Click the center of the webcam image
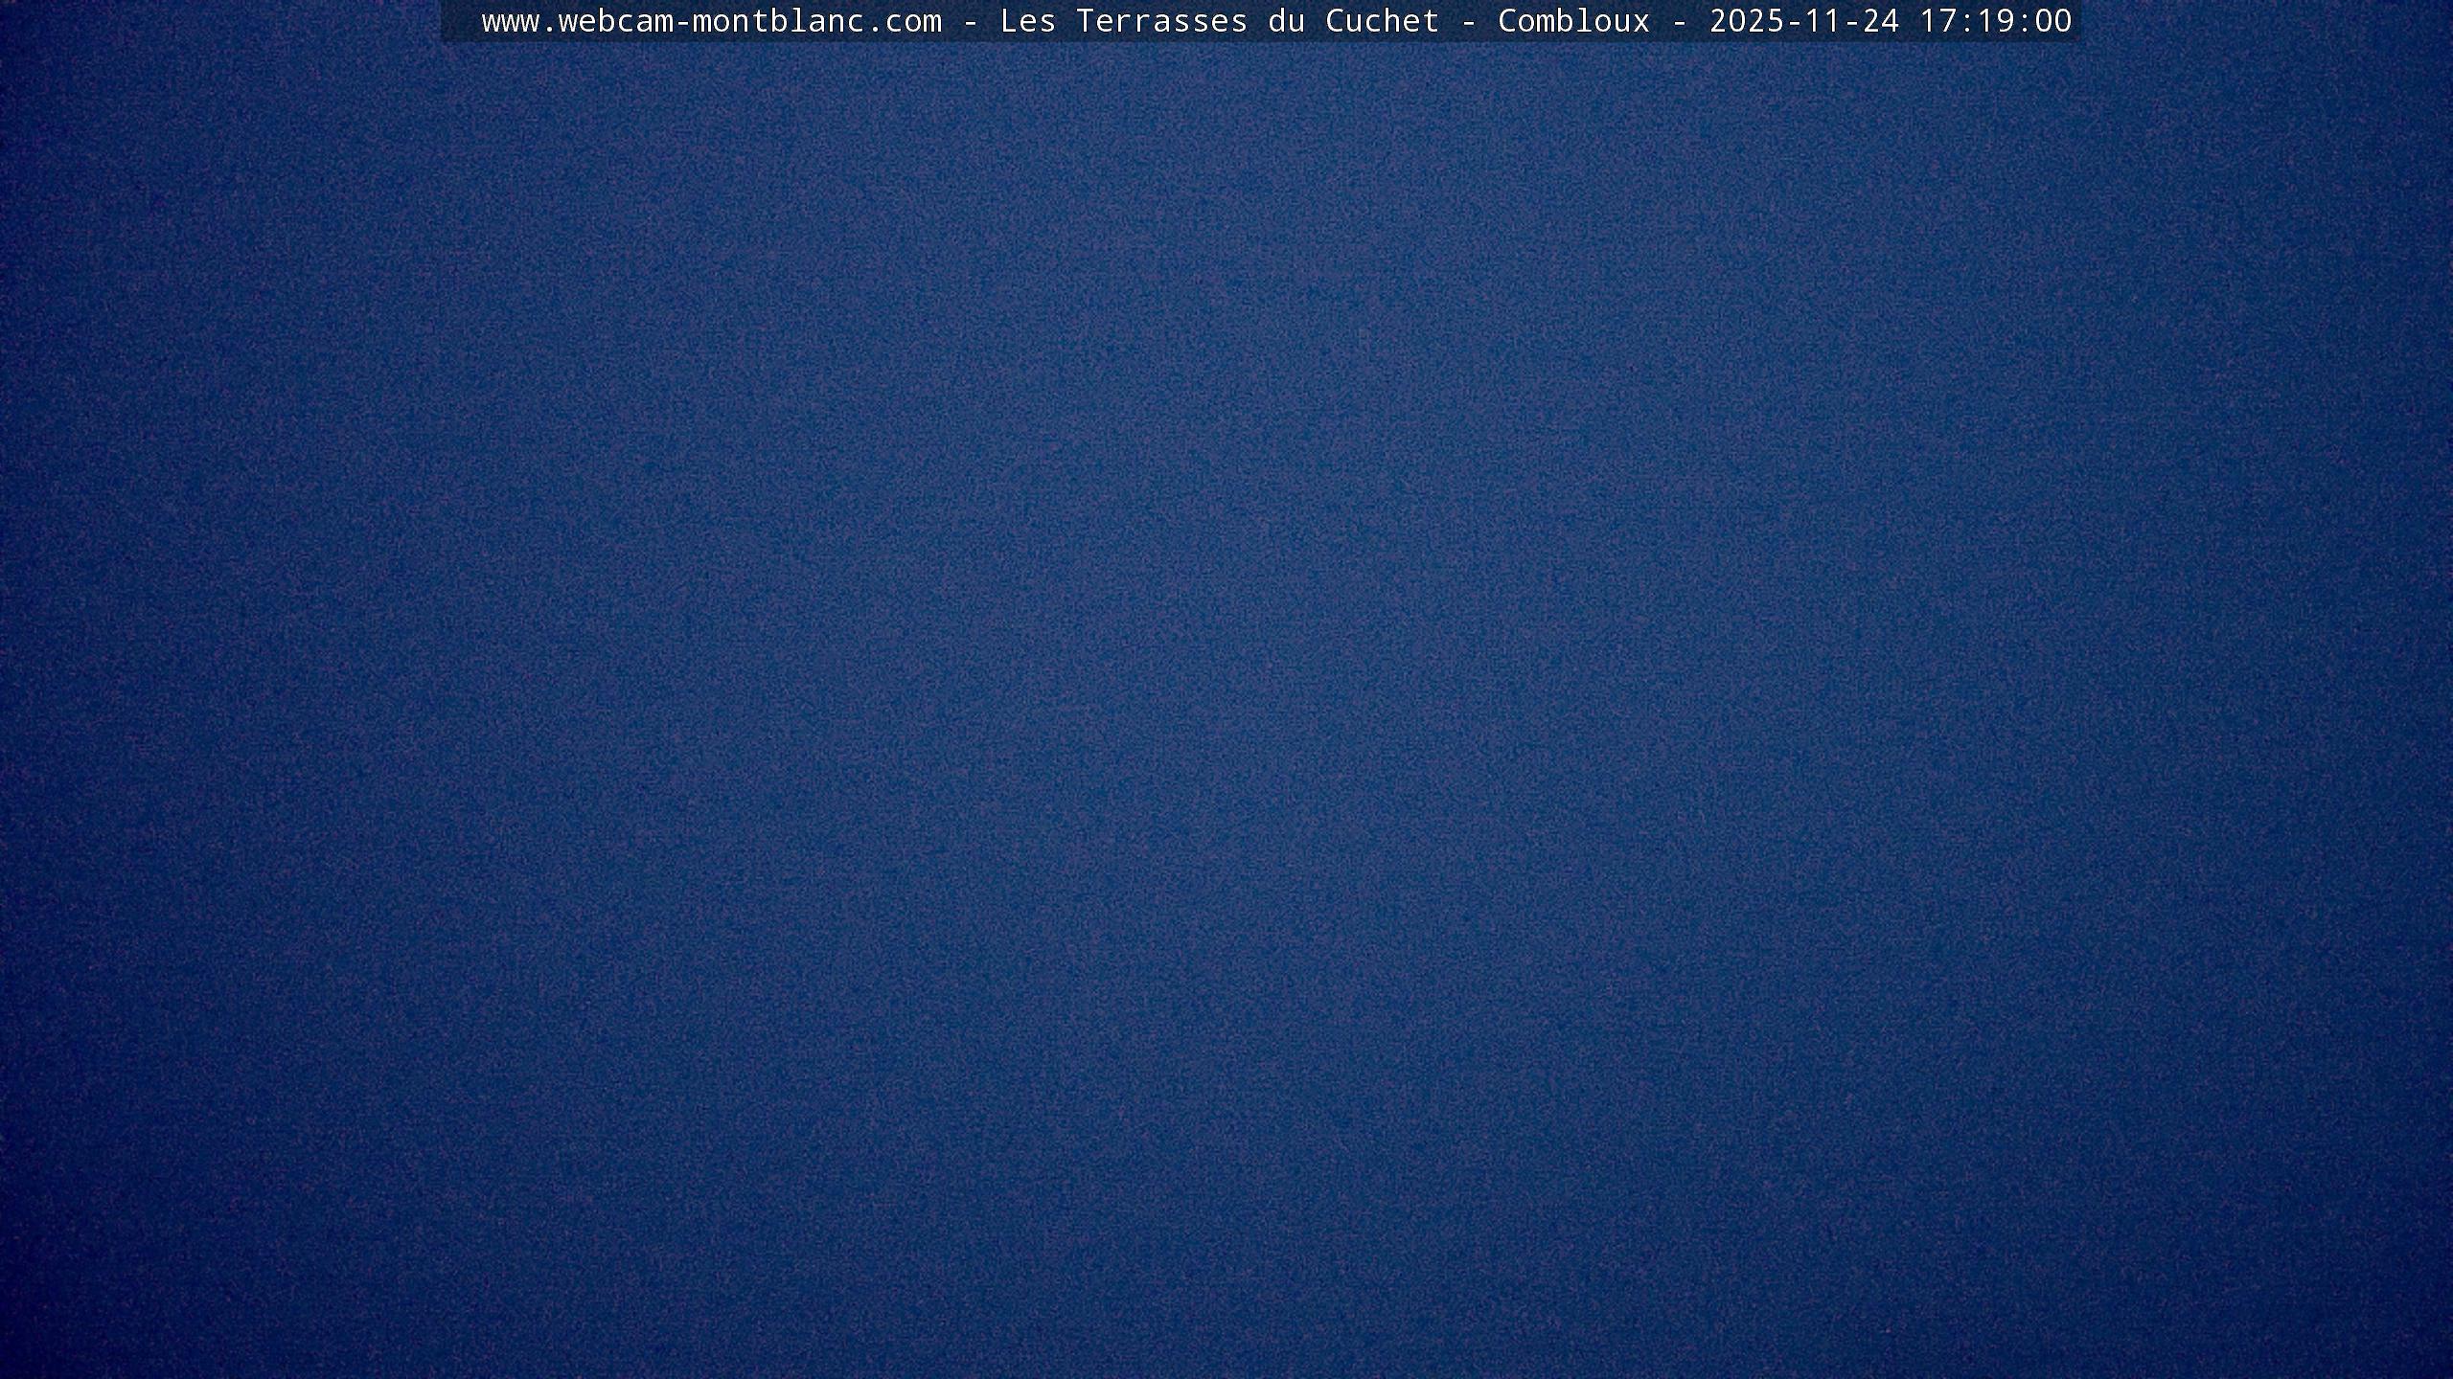The height and width of the screenshot is (1379, 2453). (x=1226, y=689)
